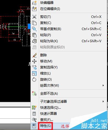Click the Paste clipboard icon

pyautogui.click(x=34, y=35)
